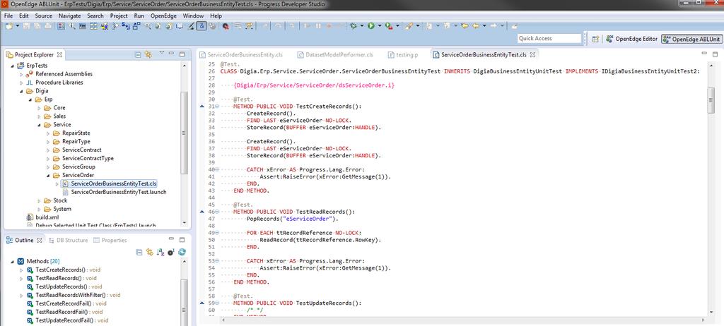Click the red circular stop-bug toolbar icon
The image size is (724, 326).
[x=226, y=26]
